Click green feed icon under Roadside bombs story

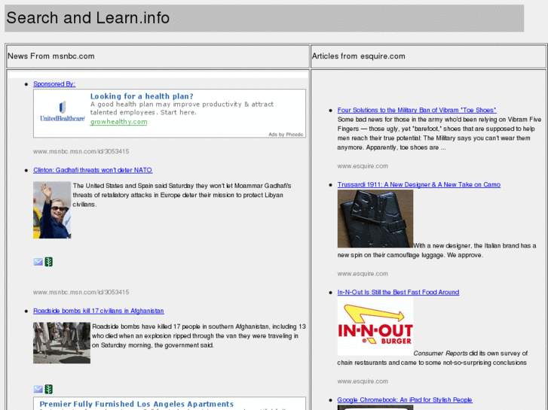tap(48, 389)
